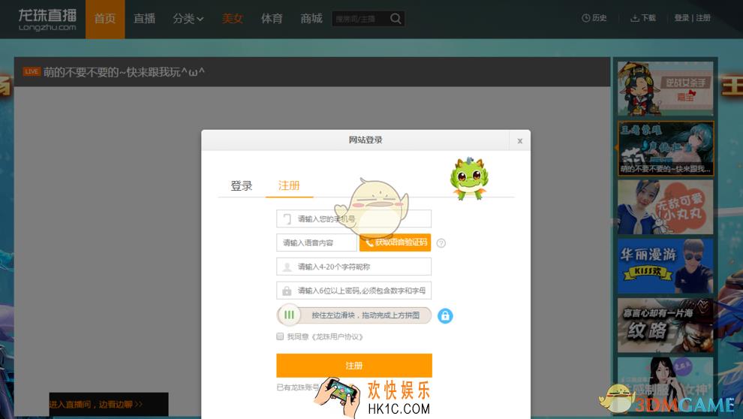Screen dimensions: 743x419
Task: Click the stream title 萌的不要不要的
Action: point(124,72)
